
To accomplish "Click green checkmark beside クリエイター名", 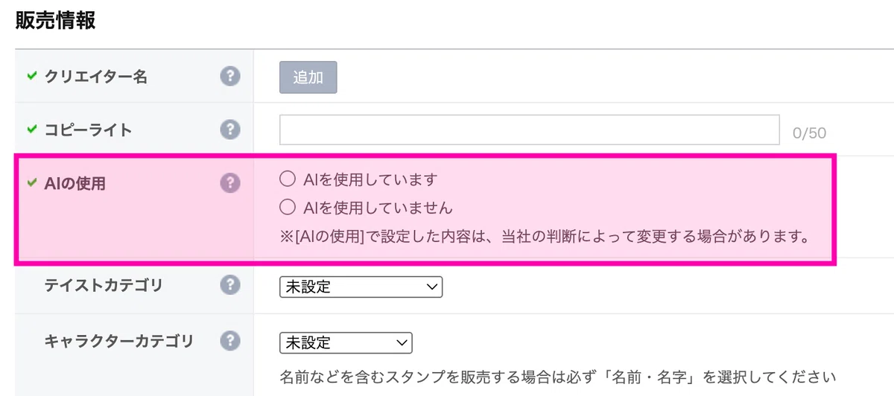I will (31, 76).
